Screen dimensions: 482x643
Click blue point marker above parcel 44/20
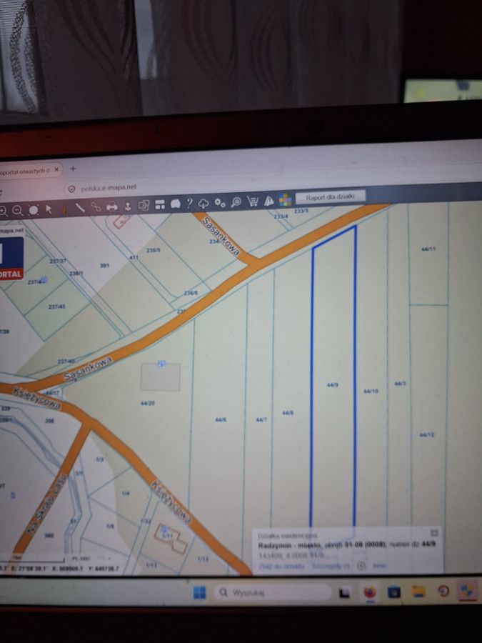[161, 364]
